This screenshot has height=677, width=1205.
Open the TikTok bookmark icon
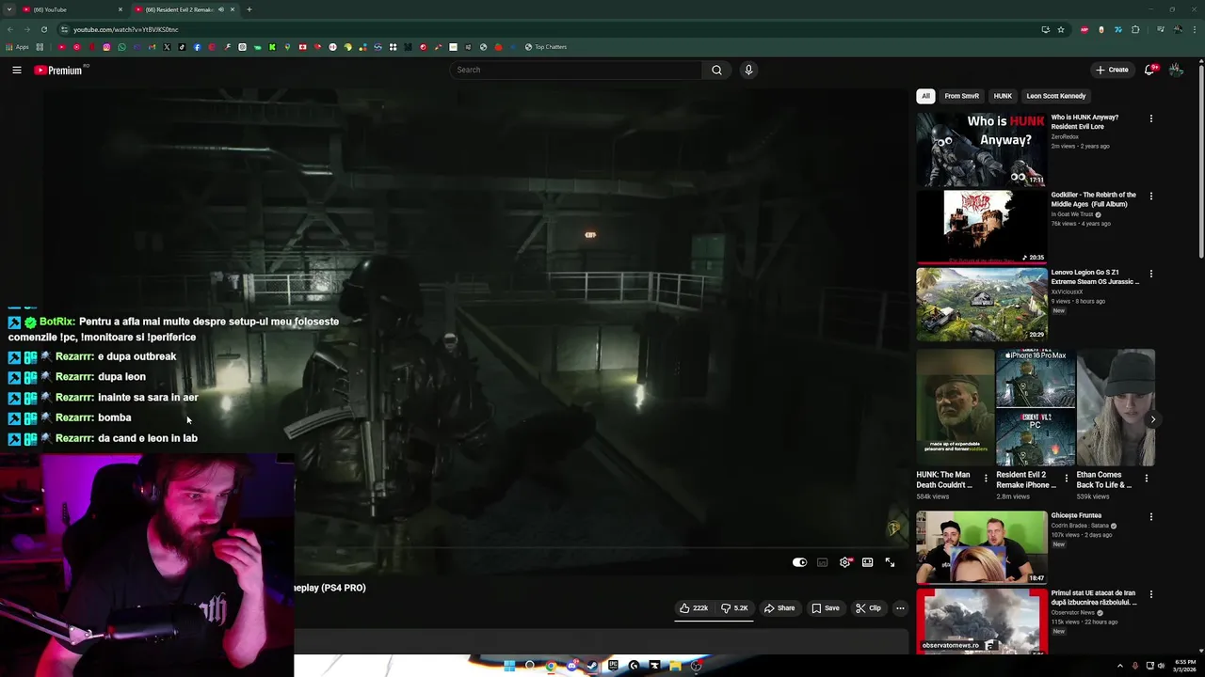(182, 47)
